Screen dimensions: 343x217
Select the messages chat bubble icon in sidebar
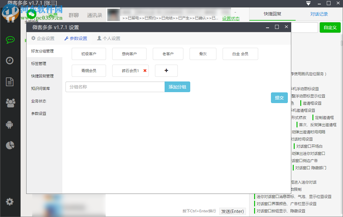(x=10, y=40)
